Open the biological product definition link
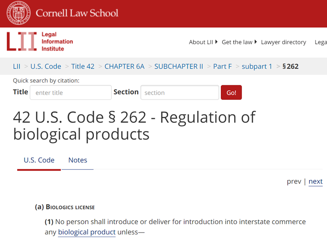The width and height of the screenshot is (327, 241). click(87, 232)
